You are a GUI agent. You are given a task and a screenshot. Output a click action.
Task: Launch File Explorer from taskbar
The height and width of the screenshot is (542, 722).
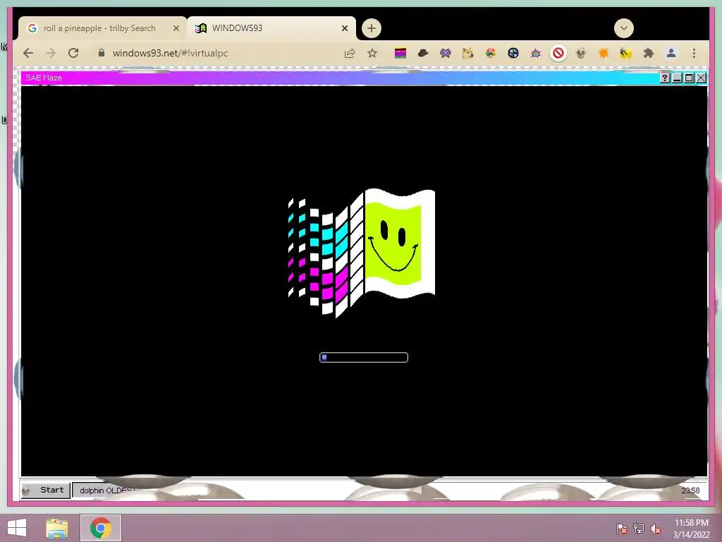point(57,528)
